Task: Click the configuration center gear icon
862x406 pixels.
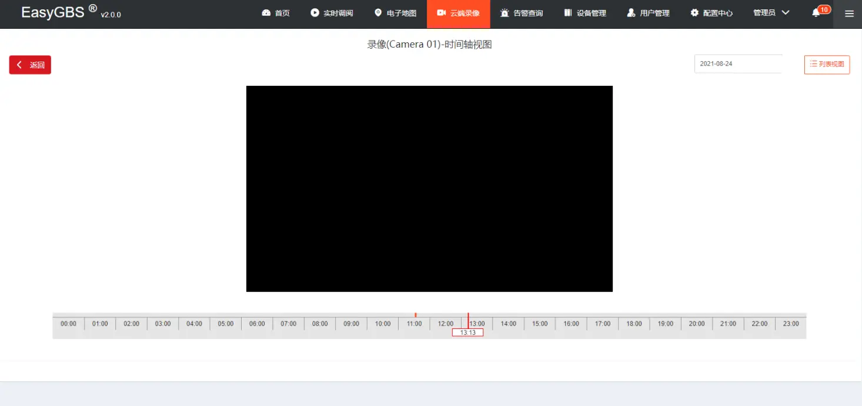Action: tap(694, 13)
